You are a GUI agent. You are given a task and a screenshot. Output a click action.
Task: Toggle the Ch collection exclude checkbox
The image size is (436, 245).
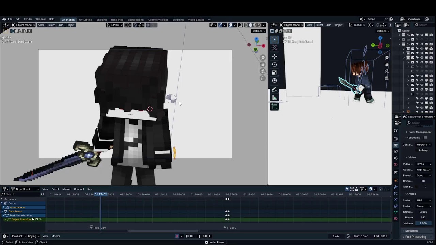413,44
